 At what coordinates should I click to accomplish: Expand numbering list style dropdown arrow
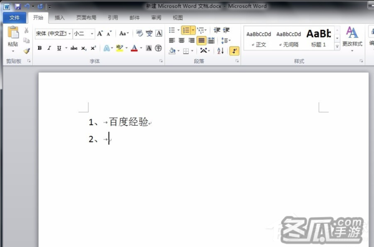pos(193,30)
